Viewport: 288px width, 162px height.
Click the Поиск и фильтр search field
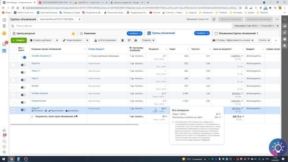point(121,26)
